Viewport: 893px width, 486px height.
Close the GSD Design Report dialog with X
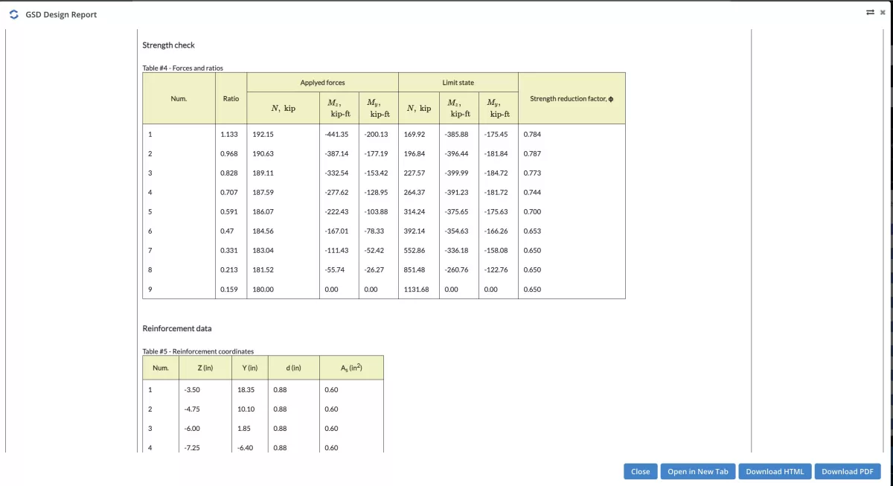(x=883, y=12)
